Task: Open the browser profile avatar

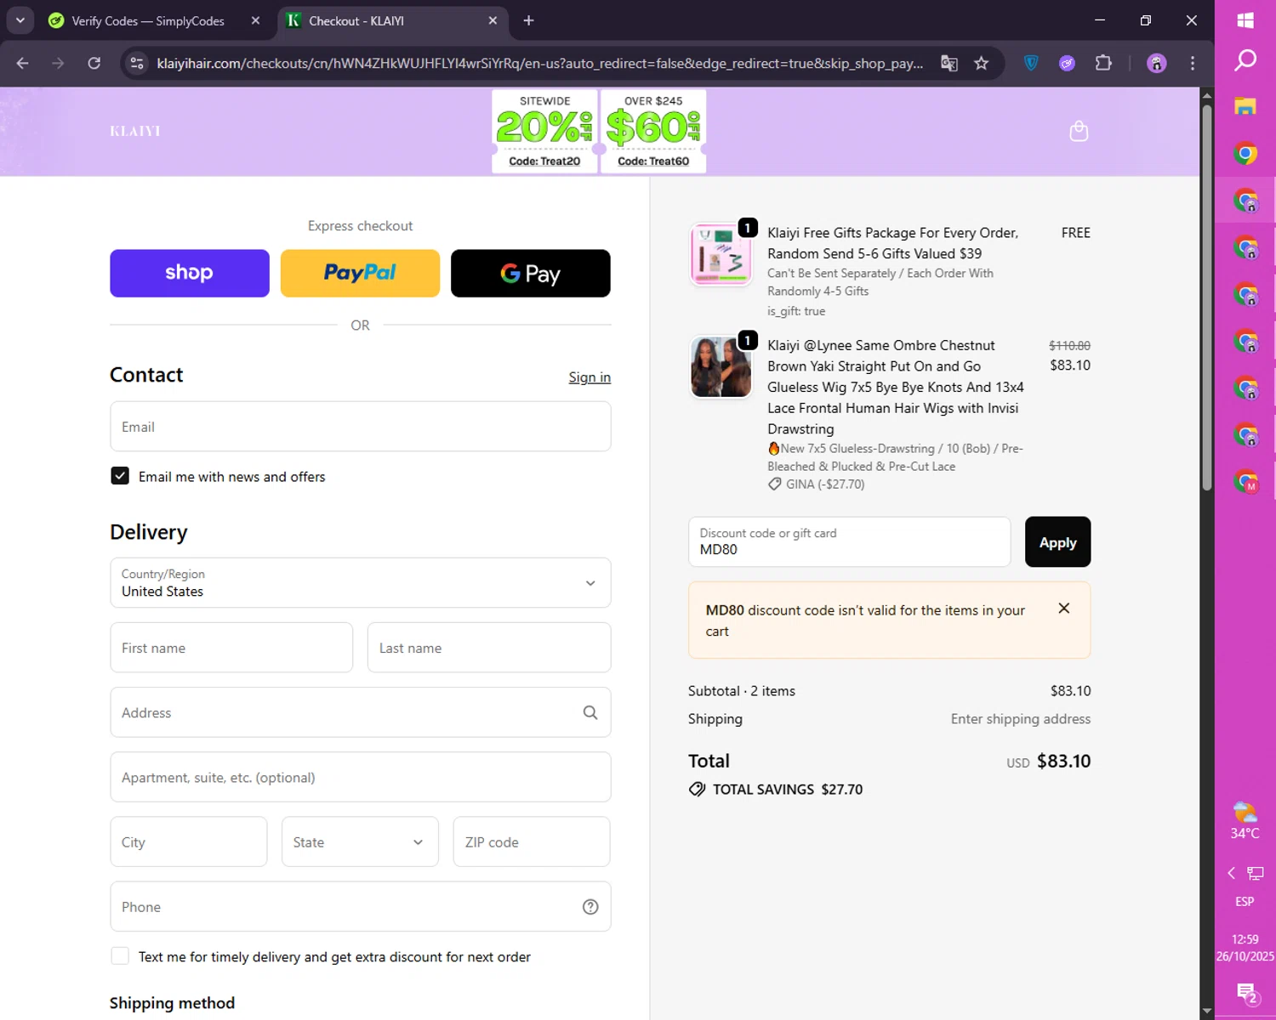Action: pyautogui.click(x=1156, y=63)
